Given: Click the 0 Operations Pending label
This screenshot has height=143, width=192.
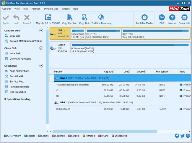Looking at the screenshot, I should [x=17, y=99].
